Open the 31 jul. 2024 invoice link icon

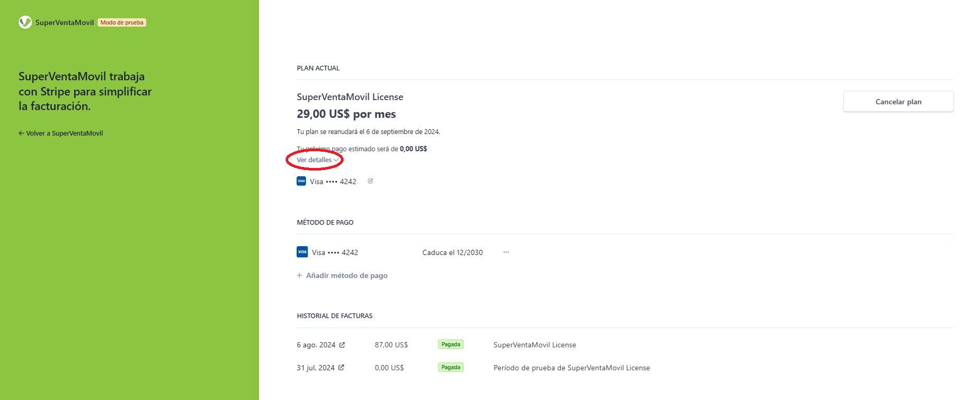[341, 368]
